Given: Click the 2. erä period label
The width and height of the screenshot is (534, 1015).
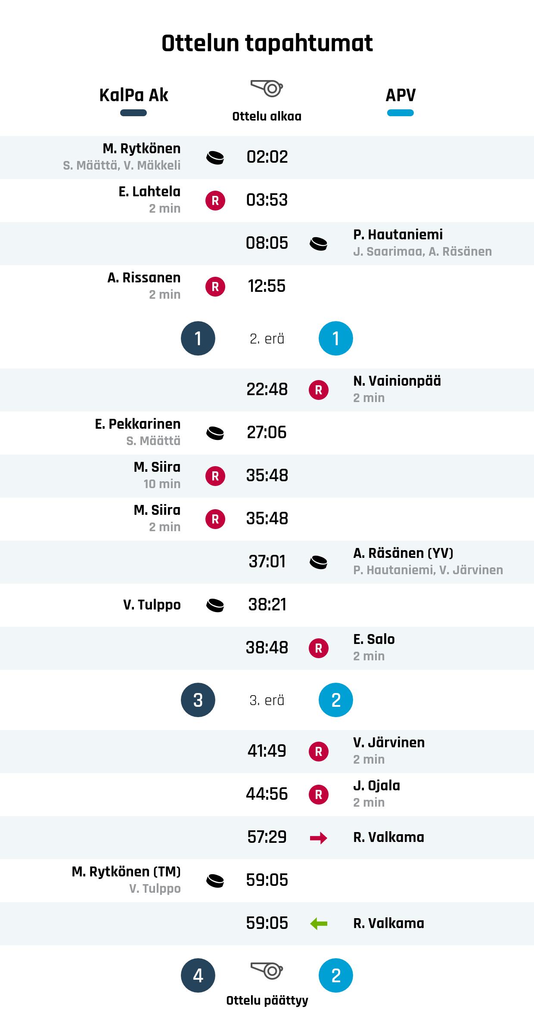Looking at the screenshot, I should [x=267, y=339].
